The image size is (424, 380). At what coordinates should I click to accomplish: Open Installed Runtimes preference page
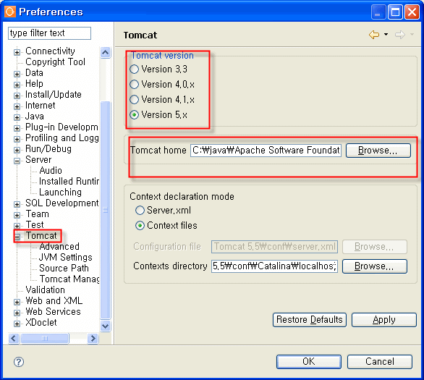point(69,181)
